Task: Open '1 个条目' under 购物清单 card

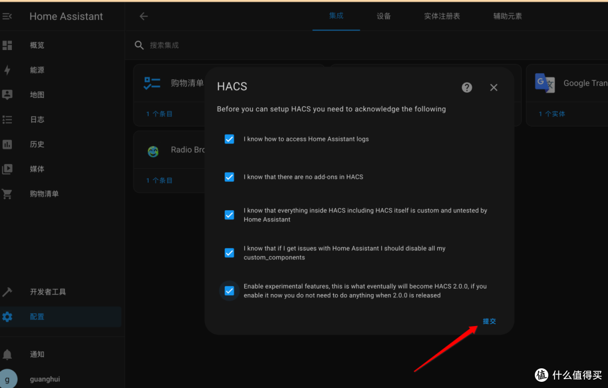Action: click(159, 114)
